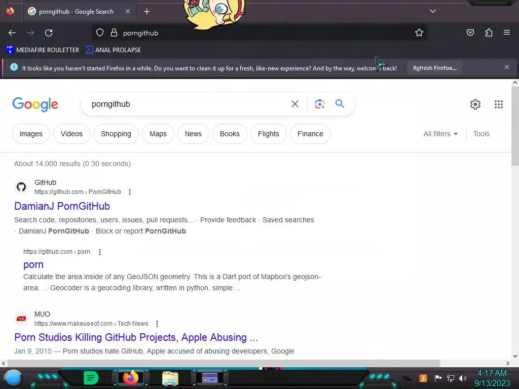Image resolution: width=519 pixels, height=389 pixels.
Task: Click the scroll down arrow of vertical scrollbar
Action: [515, 356]
